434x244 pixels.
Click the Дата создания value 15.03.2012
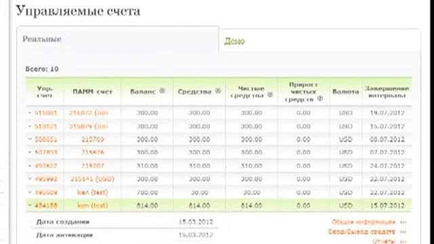[196, 222]
